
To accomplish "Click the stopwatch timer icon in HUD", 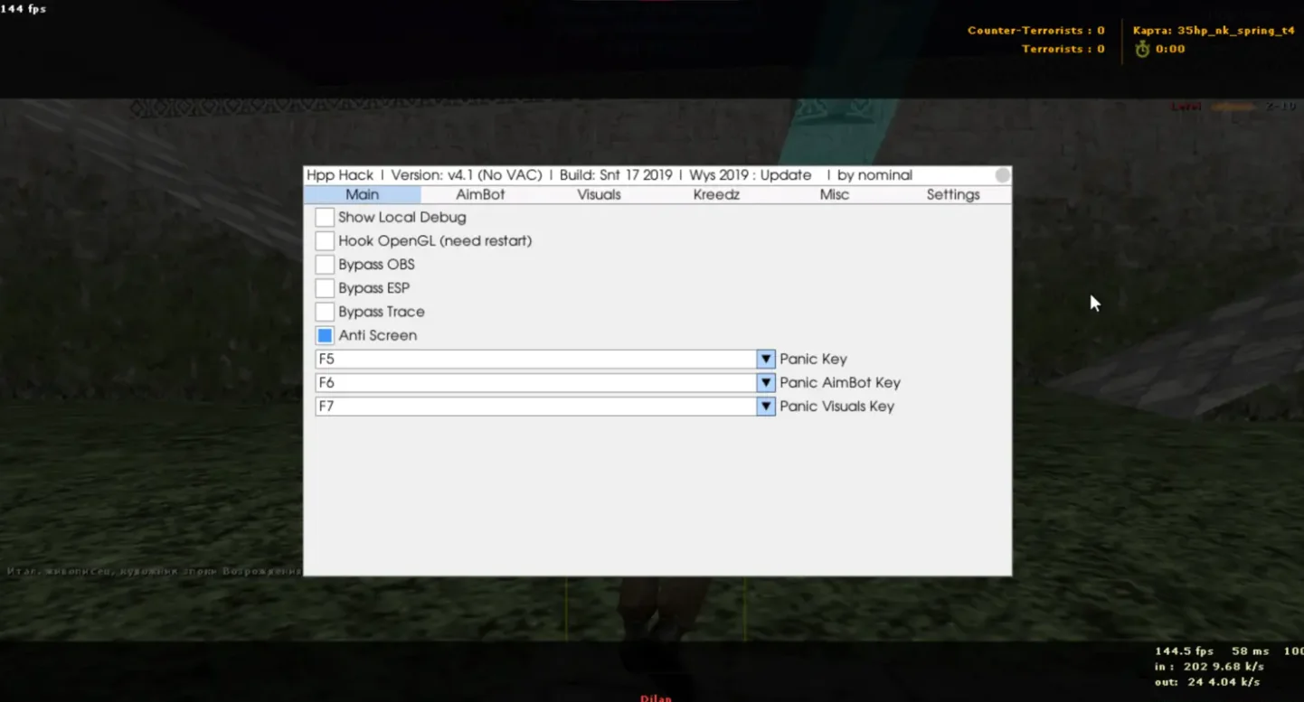I will pos(1142,49).
